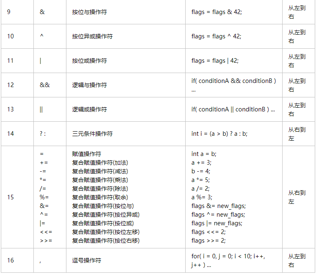Select the text 复合赋值操作符(减法)

(100, 171)
